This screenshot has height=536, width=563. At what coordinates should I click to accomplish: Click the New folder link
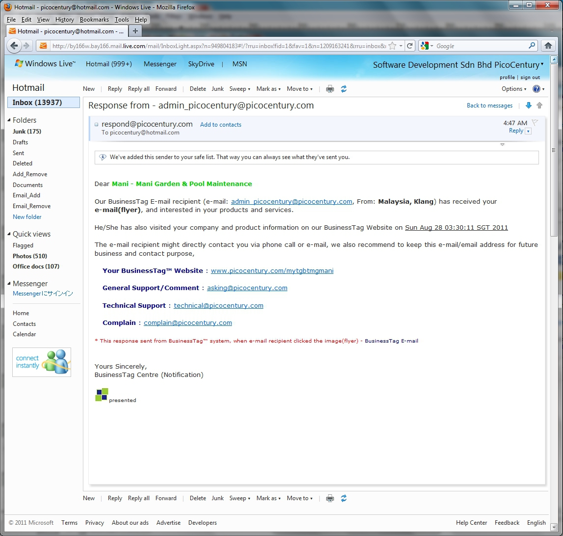click(x=27, y=217)
